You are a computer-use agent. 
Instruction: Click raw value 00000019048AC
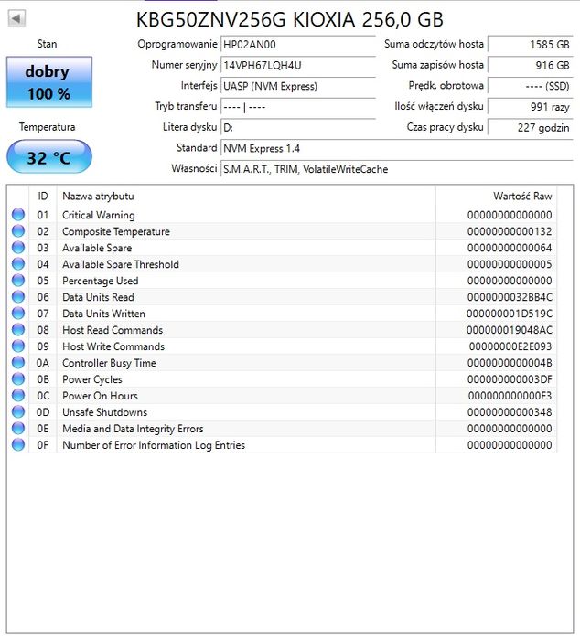coord(509,330)
